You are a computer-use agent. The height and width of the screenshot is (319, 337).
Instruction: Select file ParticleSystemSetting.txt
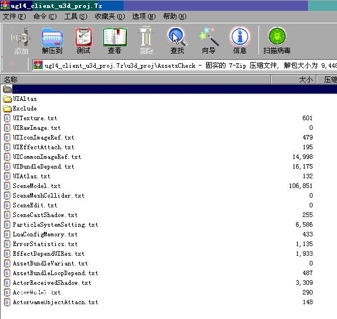click(55, 224)
